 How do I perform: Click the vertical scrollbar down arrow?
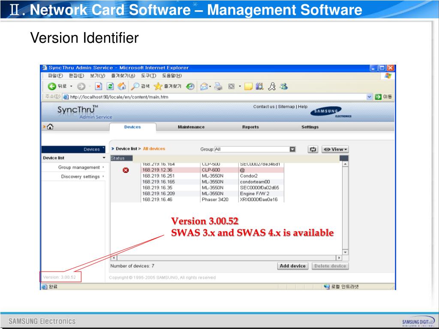[x=346, y=252]
